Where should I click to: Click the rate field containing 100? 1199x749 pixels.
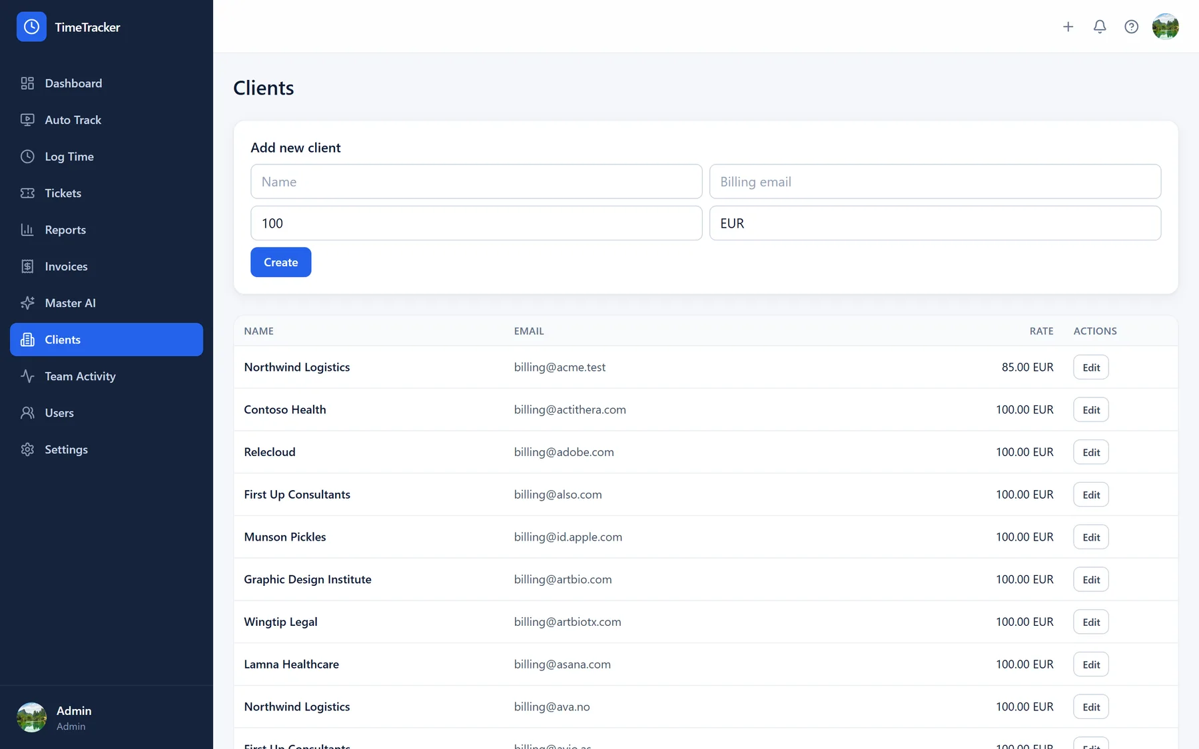pos(476,223)
